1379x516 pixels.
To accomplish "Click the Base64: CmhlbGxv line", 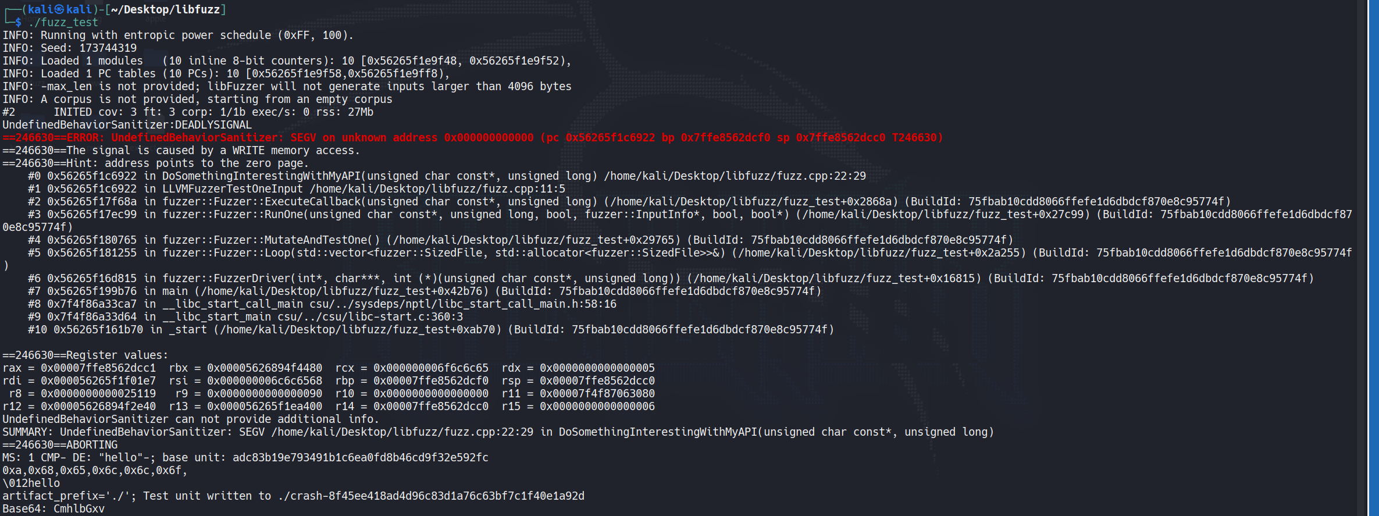I will tap(54, 508).
